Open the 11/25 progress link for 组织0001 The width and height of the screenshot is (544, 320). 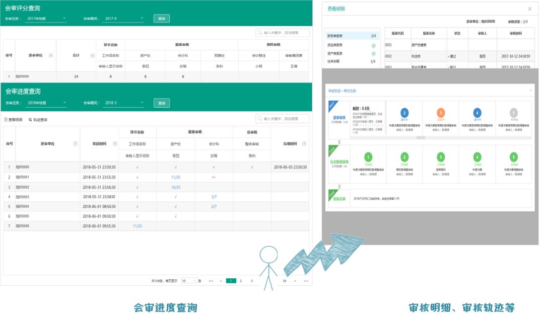pos(175,177)
